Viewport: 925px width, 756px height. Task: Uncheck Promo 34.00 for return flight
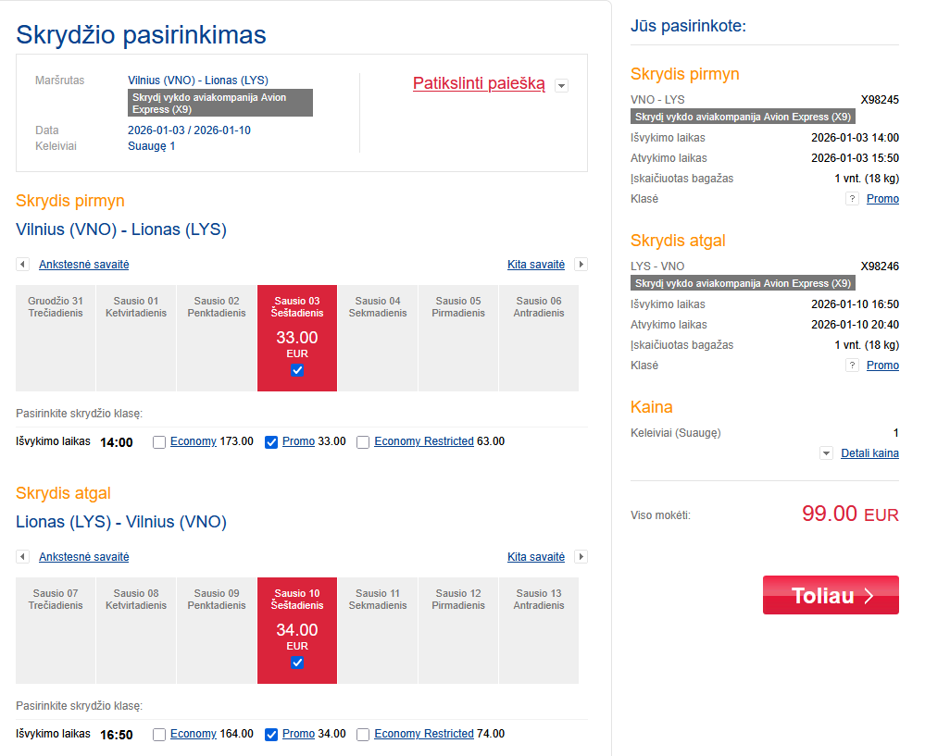coord(271,735)
